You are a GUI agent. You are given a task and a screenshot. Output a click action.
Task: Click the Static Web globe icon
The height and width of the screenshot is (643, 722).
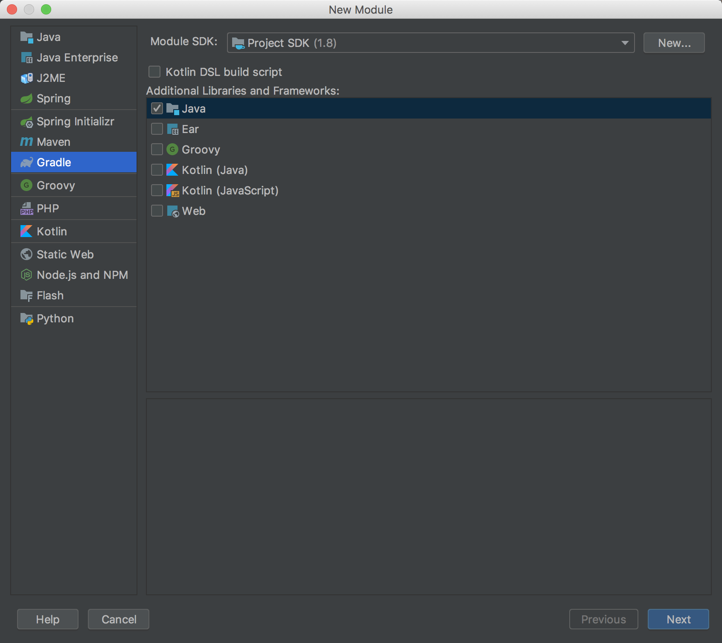pyautogui.click(x=26, y=255)
